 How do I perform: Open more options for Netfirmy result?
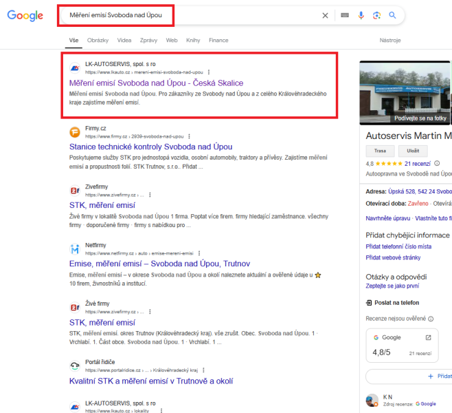pos(199,253)
